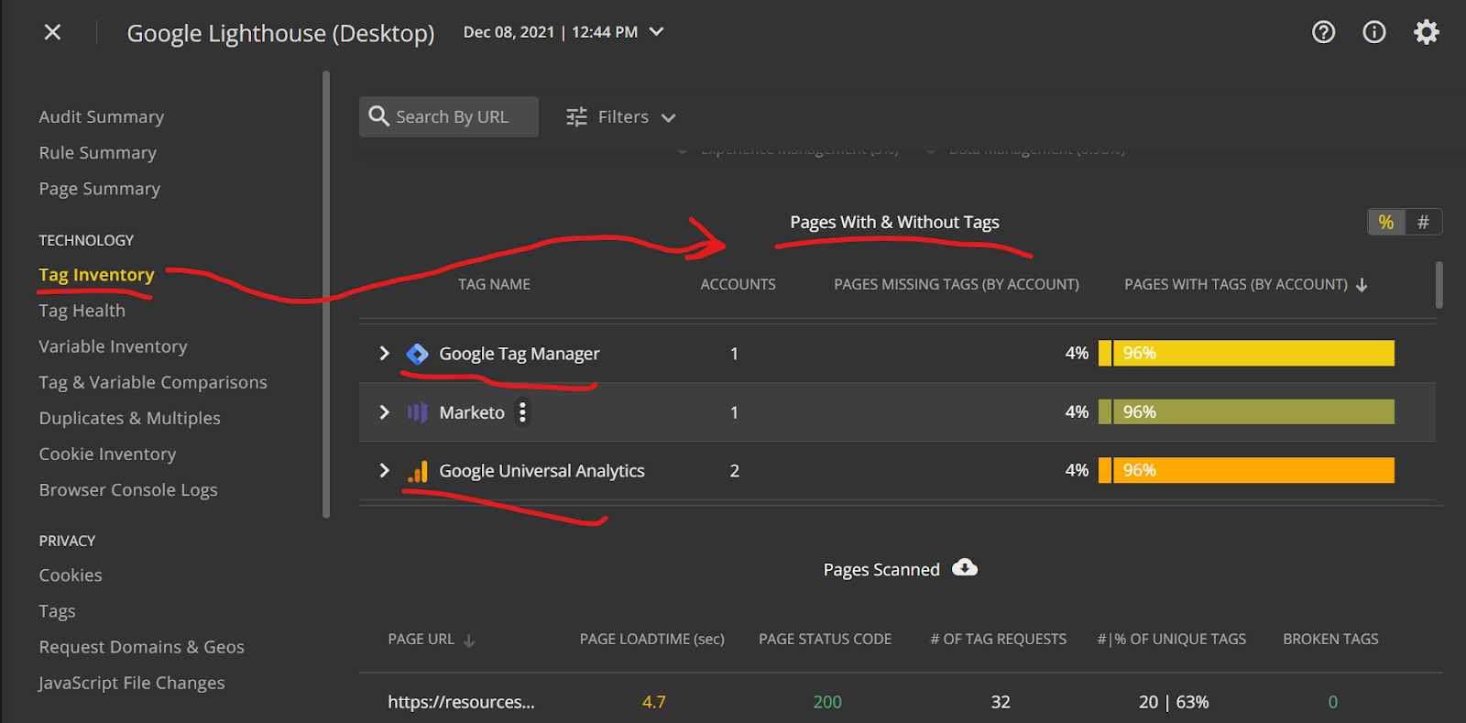This screenshot has height=723, width=1466.
Task: Click the Filters sliders icon
Action: pos(576,117)
